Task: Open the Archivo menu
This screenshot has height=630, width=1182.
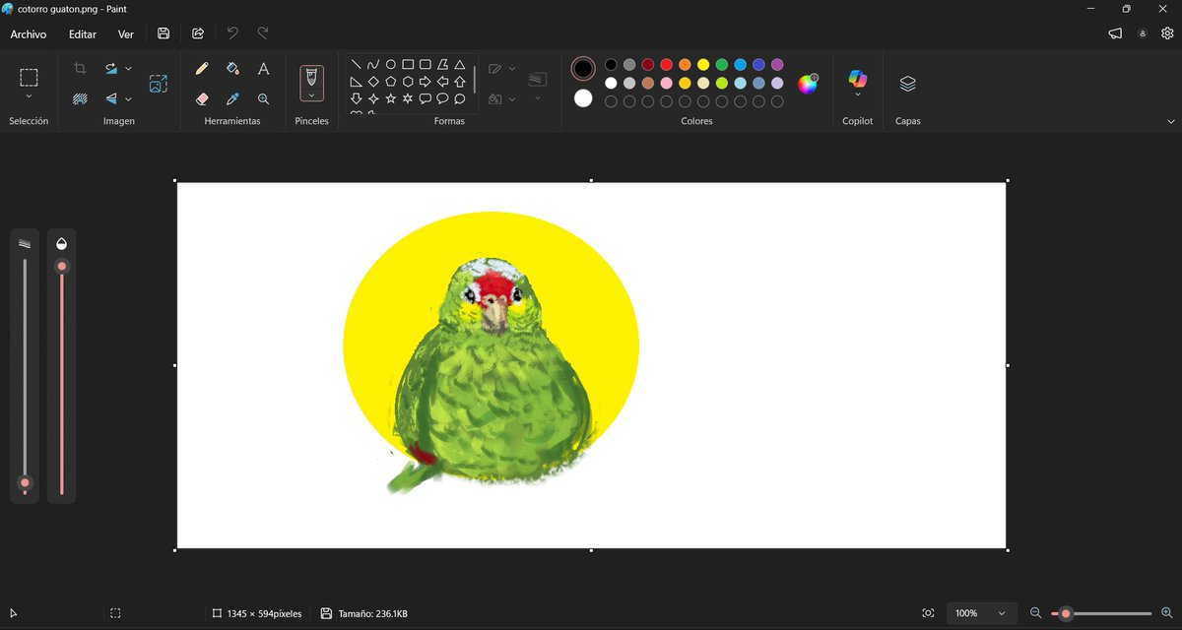Action: click(29, 33)
